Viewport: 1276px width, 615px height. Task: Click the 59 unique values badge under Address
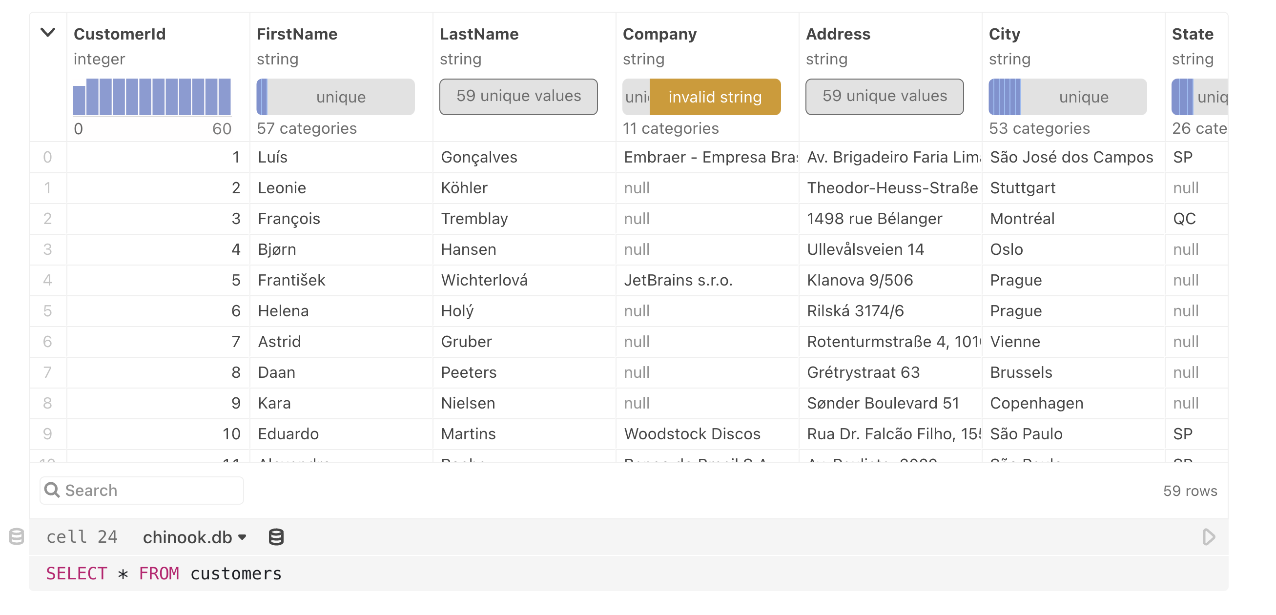pyautogui.click(x=884, y=97)
